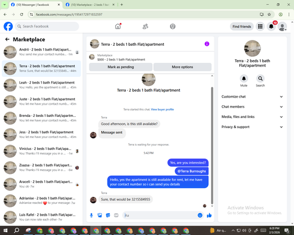Attach a photo file using the image icon
This screenshot has width=294, height=235.
[x=100, y=216]
